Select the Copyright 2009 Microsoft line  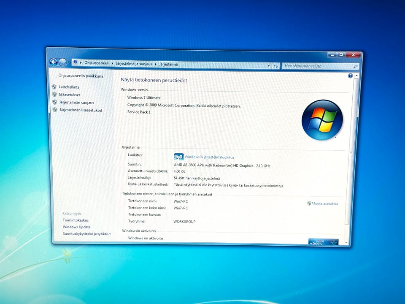click(184, 106)
